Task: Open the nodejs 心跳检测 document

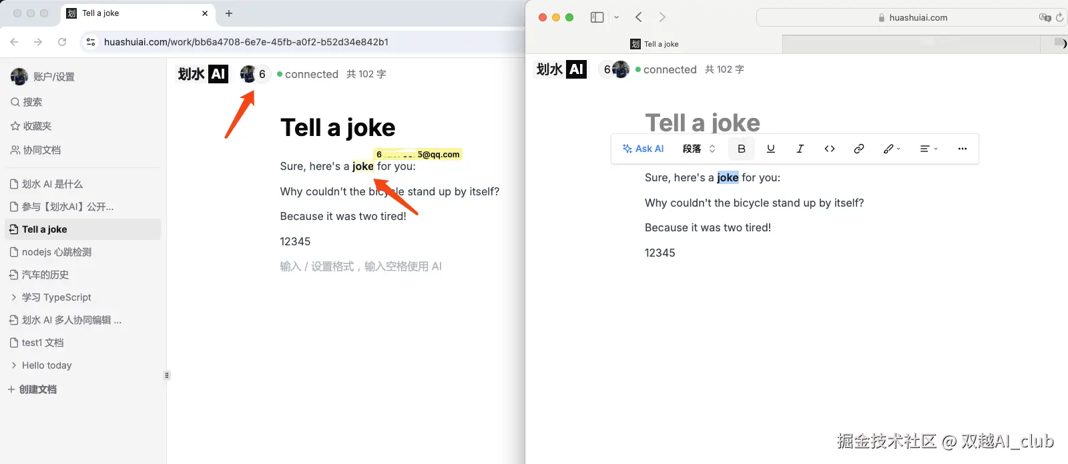Action: [x=56, y=252]
